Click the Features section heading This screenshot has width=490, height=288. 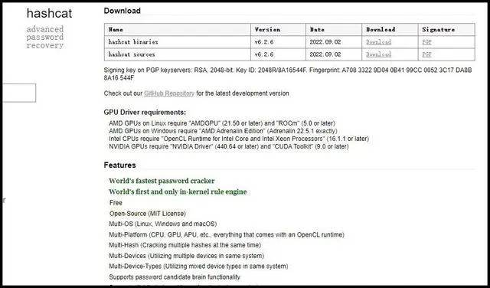pyautogui.click(x=119, y=165)
